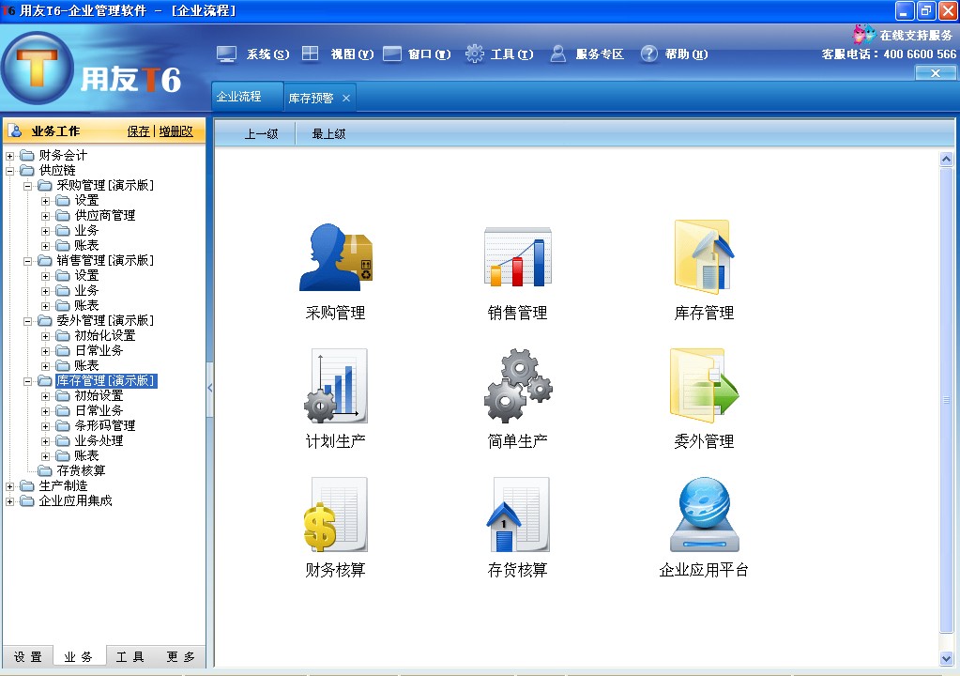960x676 pixels.
Task: Select the 设置 tab at sidebar bottom
Action: (x=27, y=657)
